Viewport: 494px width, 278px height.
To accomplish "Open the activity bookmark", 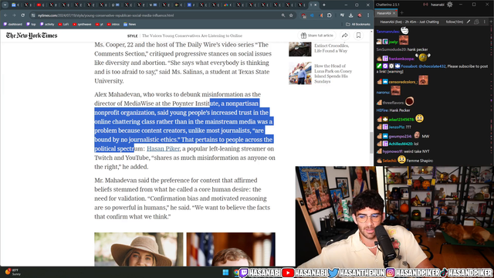I will pyautogui.click(x=47, y=24).
